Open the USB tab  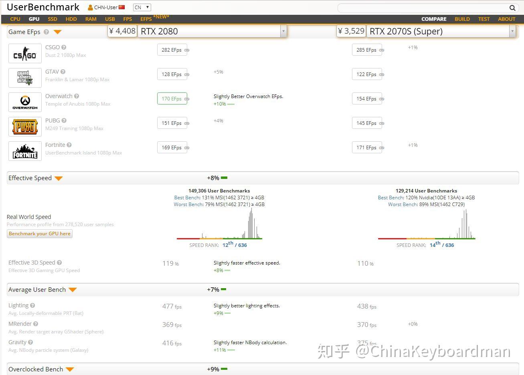click(110, 19)
